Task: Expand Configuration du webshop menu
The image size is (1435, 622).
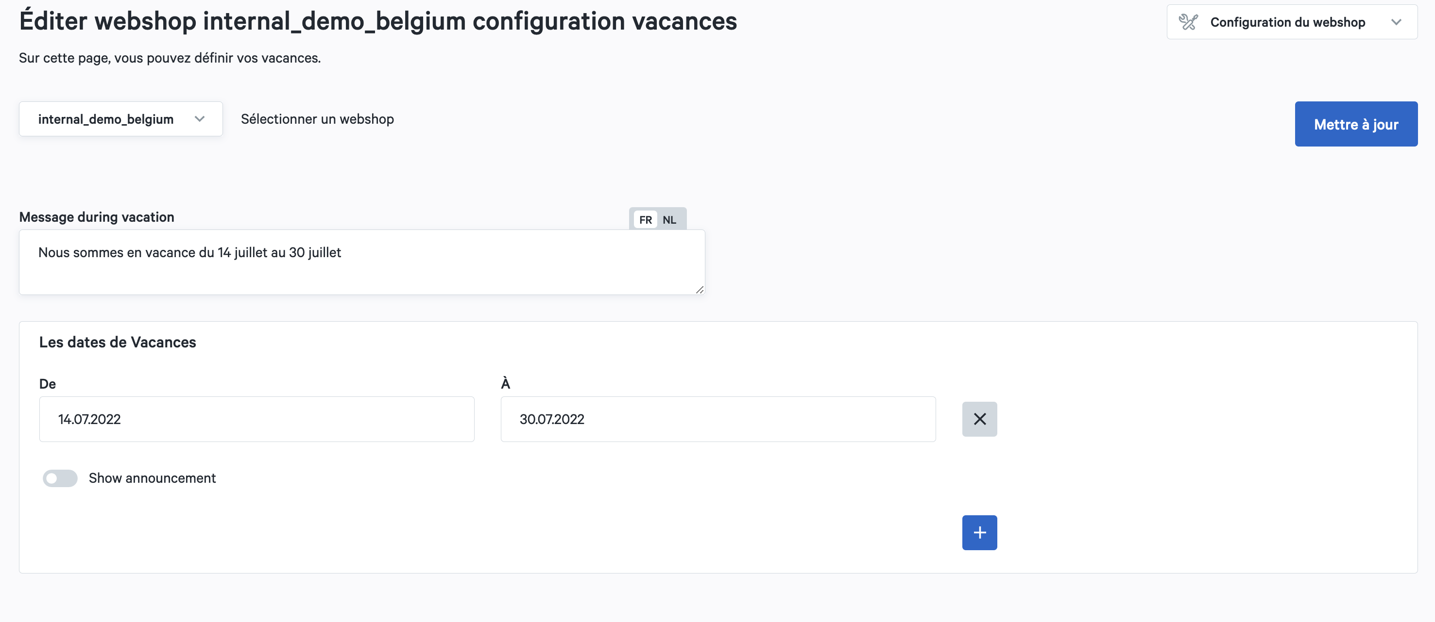Action: click(1292, 22)
